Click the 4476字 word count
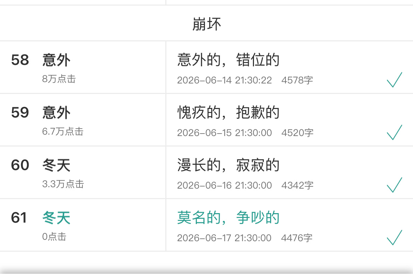The height and width of the screenshot is (278, 413). click(x=297, y=238)
